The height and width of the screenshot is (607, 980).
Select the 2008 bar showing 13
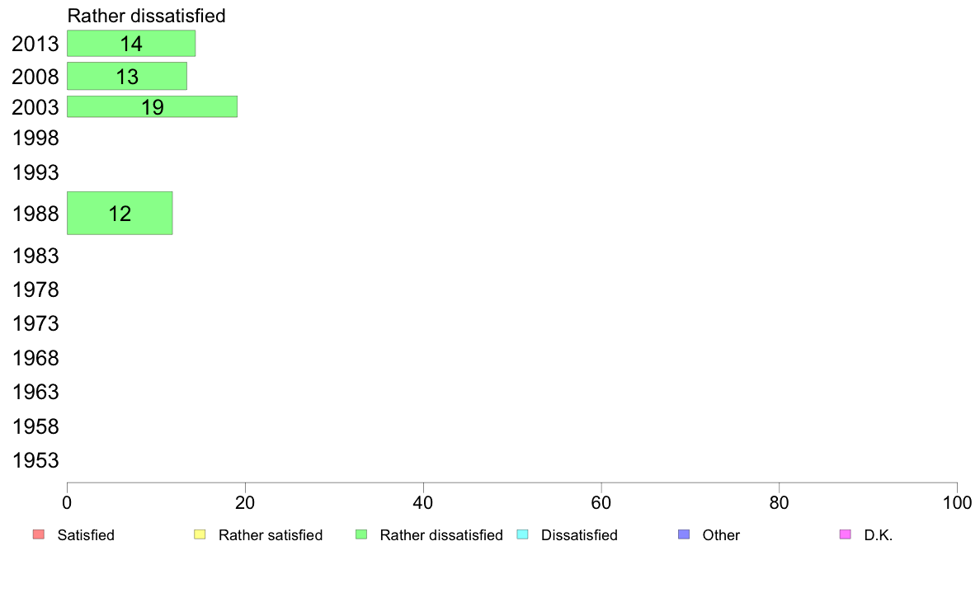(x=127, y=76)
